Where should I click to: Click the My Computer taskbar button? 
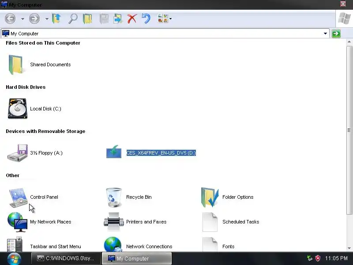(x=137, y=258)
